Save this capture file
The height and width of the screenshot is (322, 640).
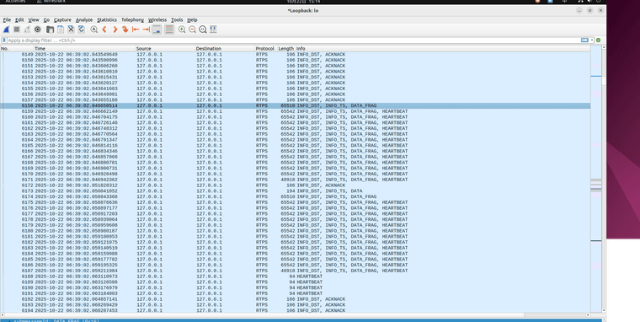click(61, 30)
